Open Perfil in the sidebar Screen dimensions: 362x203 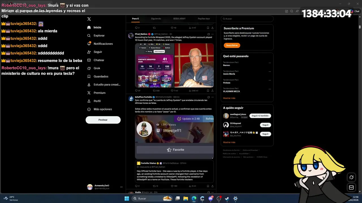94,101
